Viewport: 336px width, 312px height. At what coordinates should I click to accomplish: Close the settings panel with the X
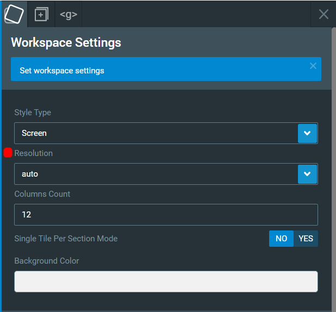click(323, 14)
